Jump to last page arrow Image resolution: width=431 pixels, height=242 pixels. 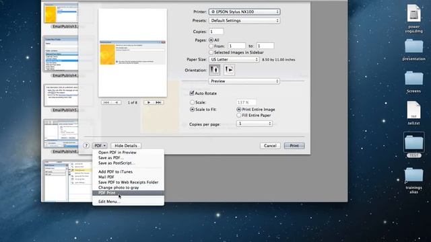[159, 102]
